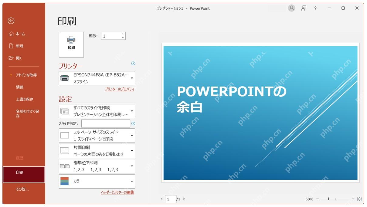Click the info icon beside the スライド指定 field

[133, 123]
